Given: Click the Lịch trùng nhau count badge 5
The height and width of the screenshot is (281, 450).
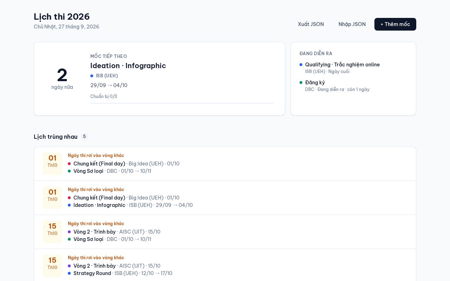Looking at the screenshot, I should (84, 137).
